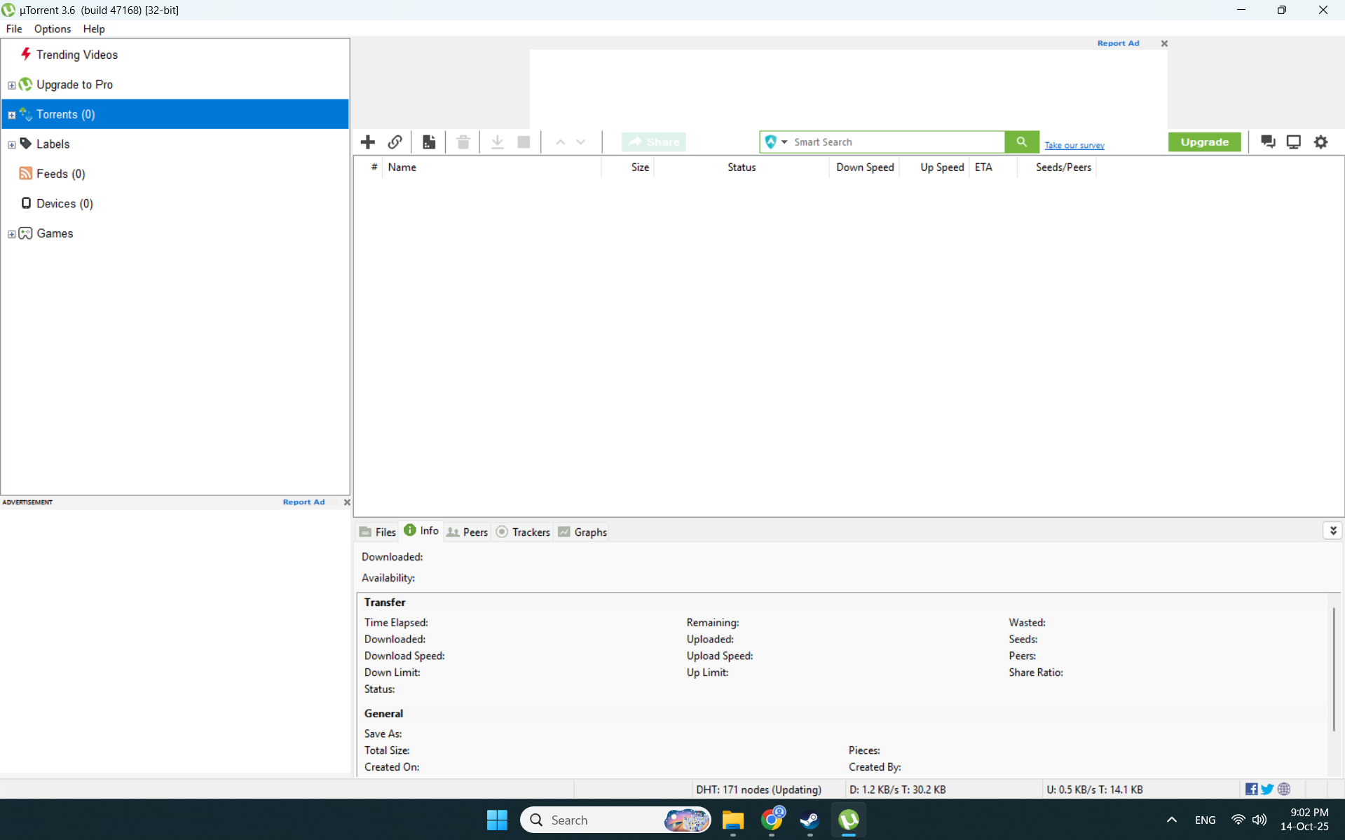Viewport: 1345px width, 840px height.
Task: Click the Windows taskbar Search box
Action: 615,820
